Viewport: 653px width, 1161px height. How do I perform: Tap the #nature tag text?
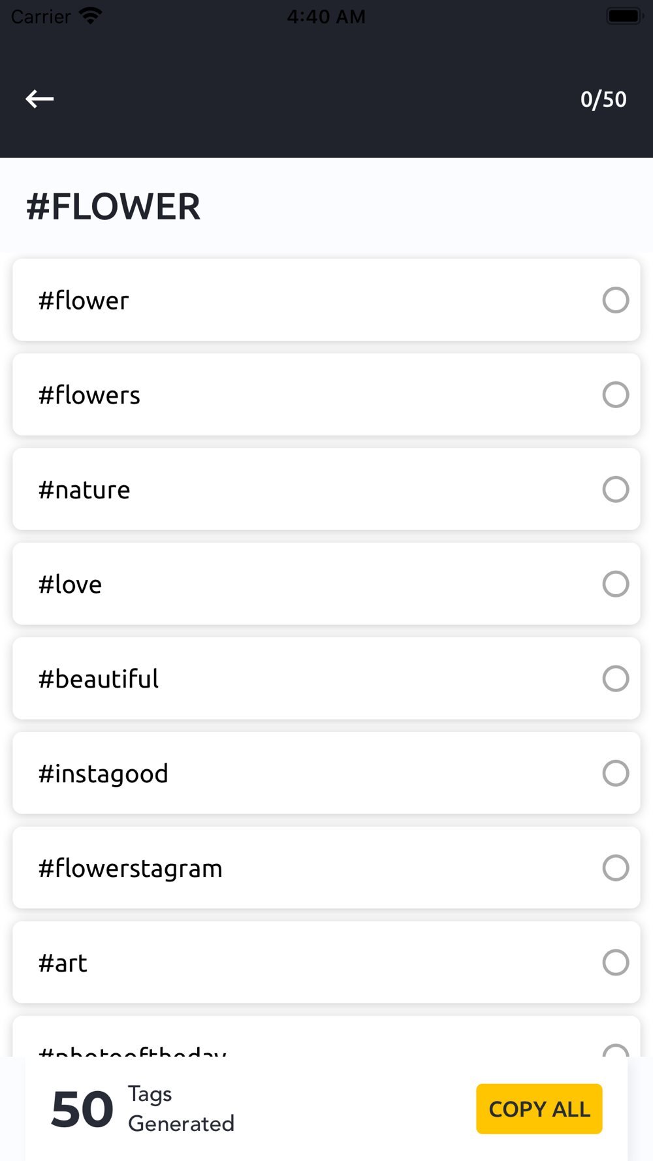tap(84, 490)
